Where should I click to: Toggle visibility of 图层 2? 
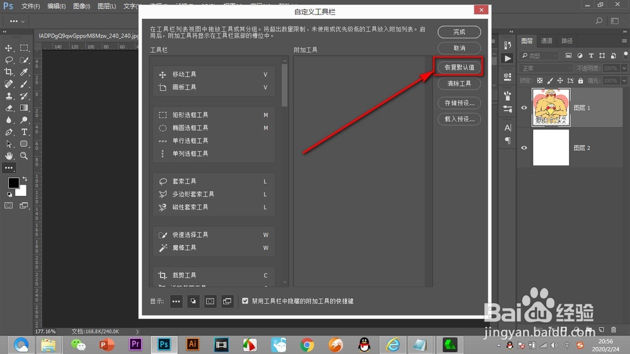point(524,148)
